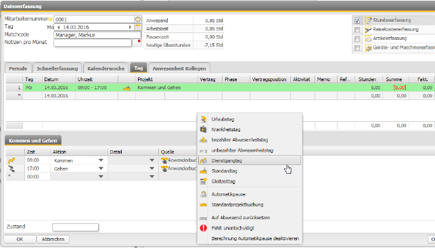
Task: Click the Kommen und Gehen row icon in table
Action: click(x=127, y=88)
